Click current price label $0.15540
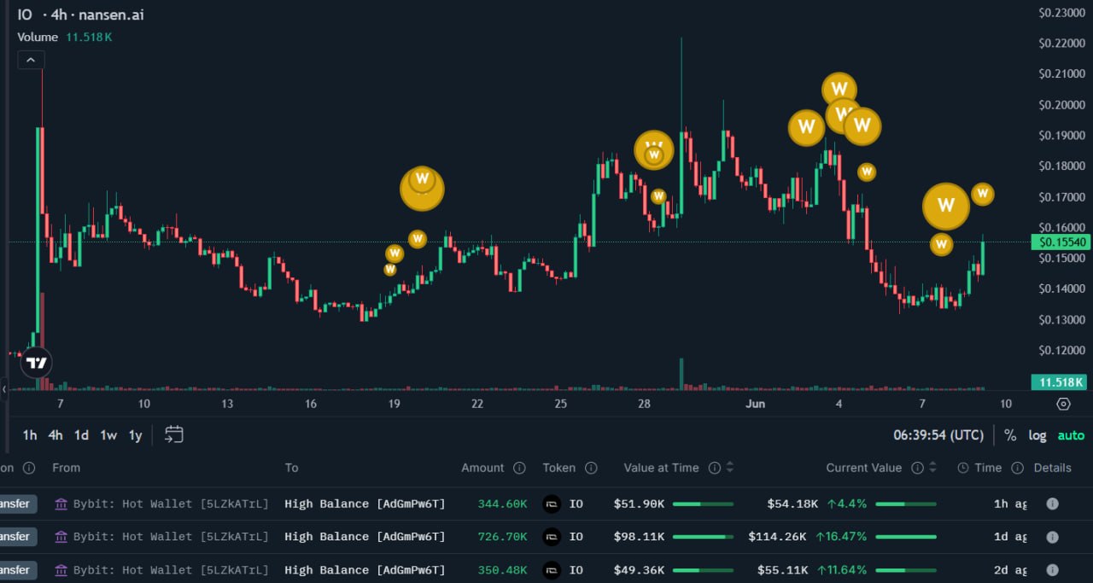The height and width of the screenshot is (583, 1093). click(x=1060, y=242)
